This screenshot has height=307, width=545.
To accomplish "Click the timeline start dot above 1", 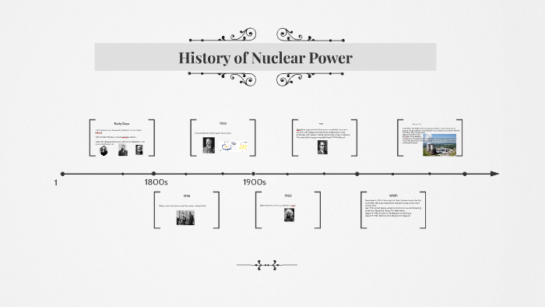I will 62,174.
